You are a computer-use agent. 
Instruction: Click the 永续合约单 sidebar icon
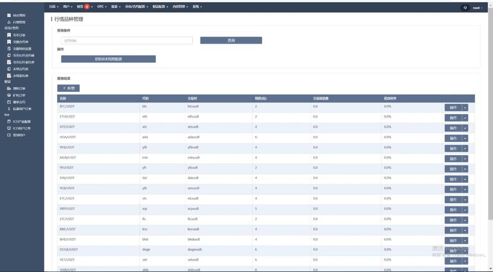point(9,69)
